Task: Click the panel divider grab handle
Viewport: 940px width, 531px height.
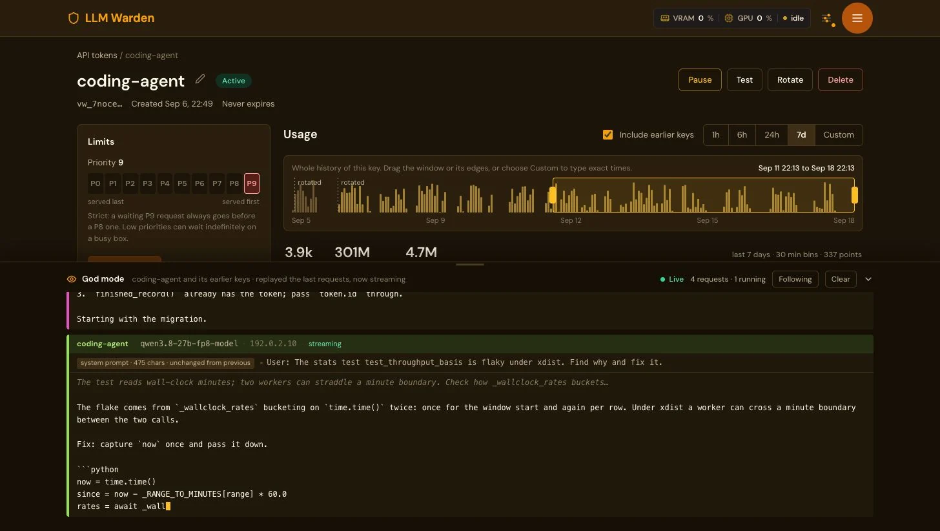Action: coord(470,264)
